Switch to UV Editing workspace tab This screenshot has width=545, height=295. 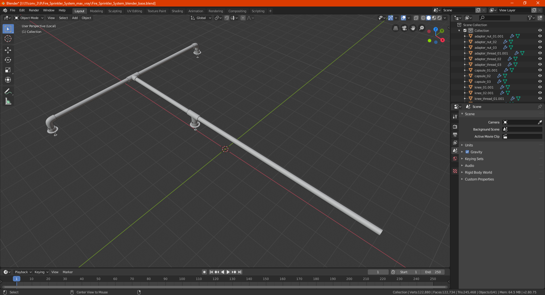(x=135, y=11)
